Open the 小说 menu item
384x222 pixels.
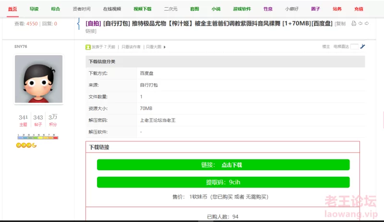click(216, 9)
